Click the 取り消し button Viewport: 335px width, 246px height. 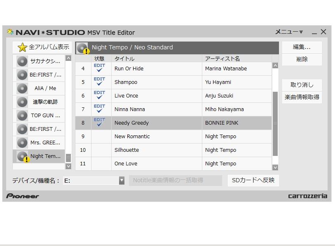[302, 85]
